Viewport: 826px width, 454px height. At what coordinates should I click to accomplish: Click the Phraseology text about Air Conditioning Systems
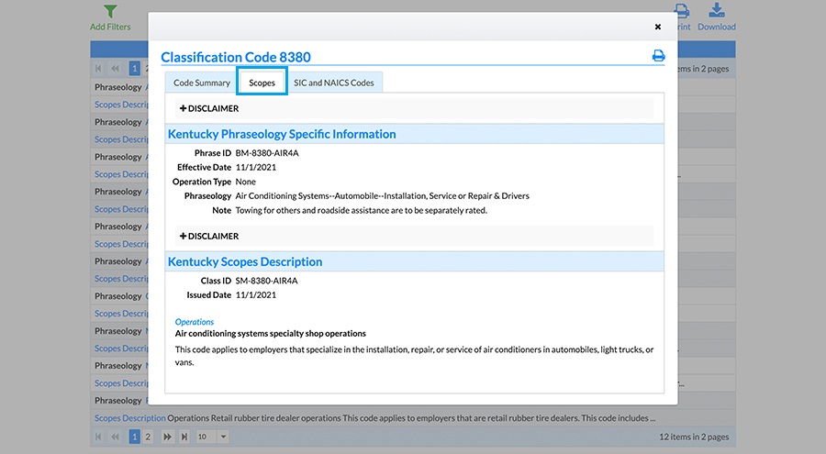coord(383,196)
